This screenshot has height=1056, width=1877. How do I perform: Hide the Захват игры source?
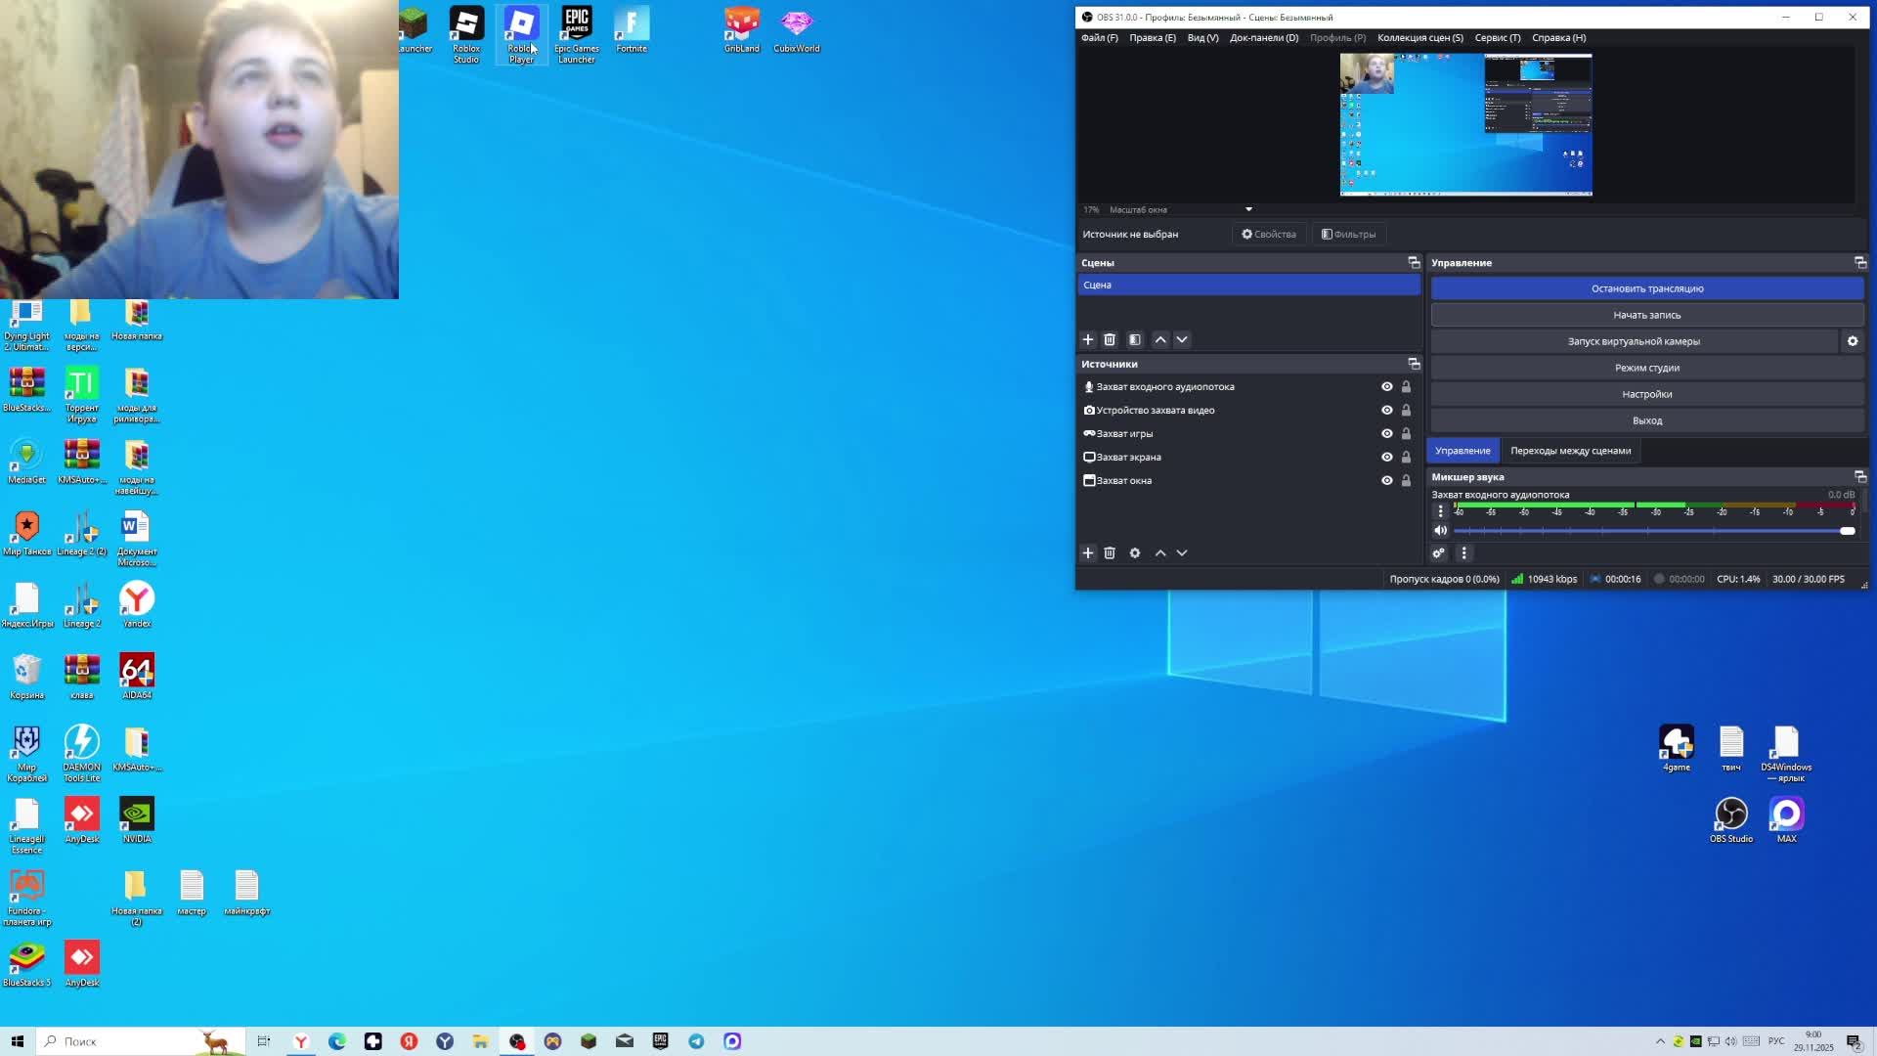point(1386,434)
